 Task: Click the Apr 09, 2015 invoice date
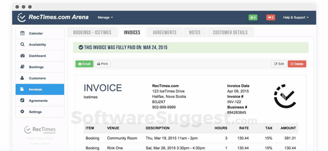click(x=238, y=91)
